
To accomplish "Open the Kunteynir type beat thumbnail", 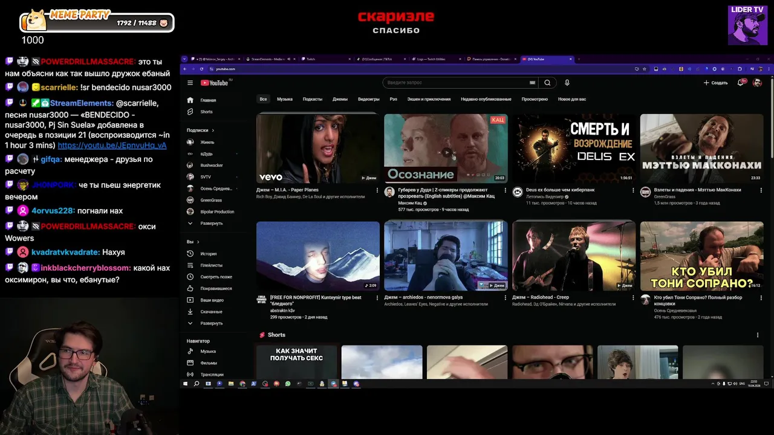I will [318, 256].
